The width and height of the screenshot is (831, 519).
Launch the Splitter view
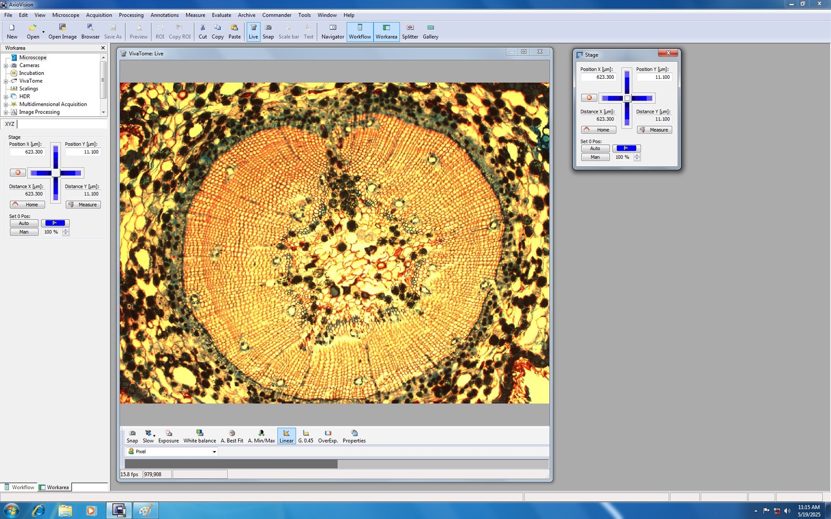coord(410,31)
